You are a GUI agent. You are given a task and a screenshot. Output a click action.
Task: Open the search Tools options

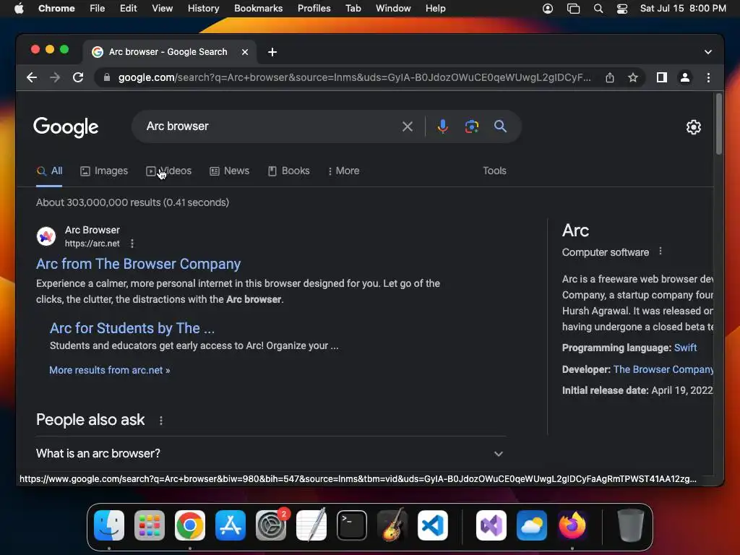pyautogui.click(x=494, y=171)
